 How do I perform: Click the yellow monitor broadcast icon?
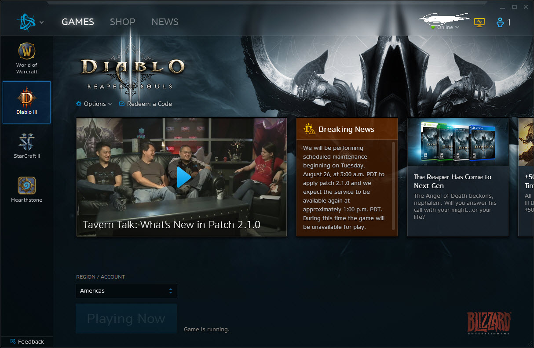[479, 22]
